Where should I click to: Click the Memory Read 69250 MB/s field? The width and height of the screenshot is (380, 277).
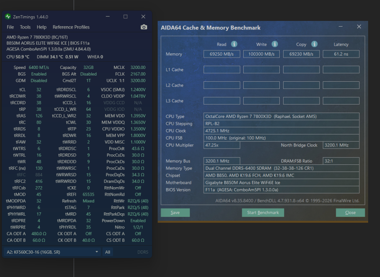click(x=222, y=54)
